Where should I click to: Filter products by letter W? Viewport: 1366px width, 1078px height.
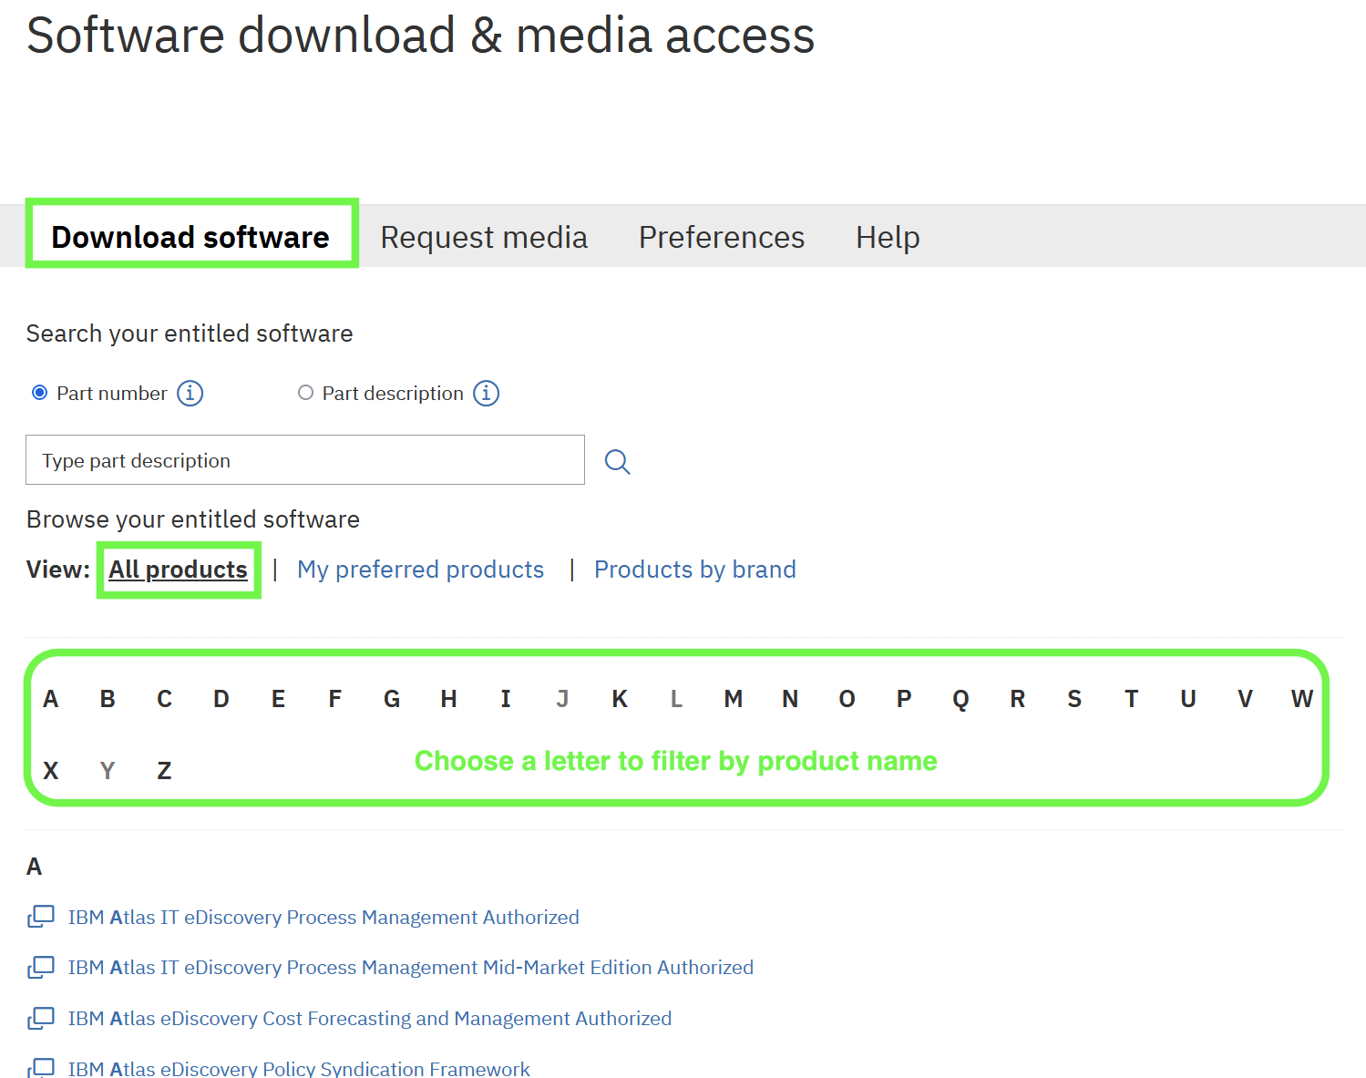[1302, 699]
